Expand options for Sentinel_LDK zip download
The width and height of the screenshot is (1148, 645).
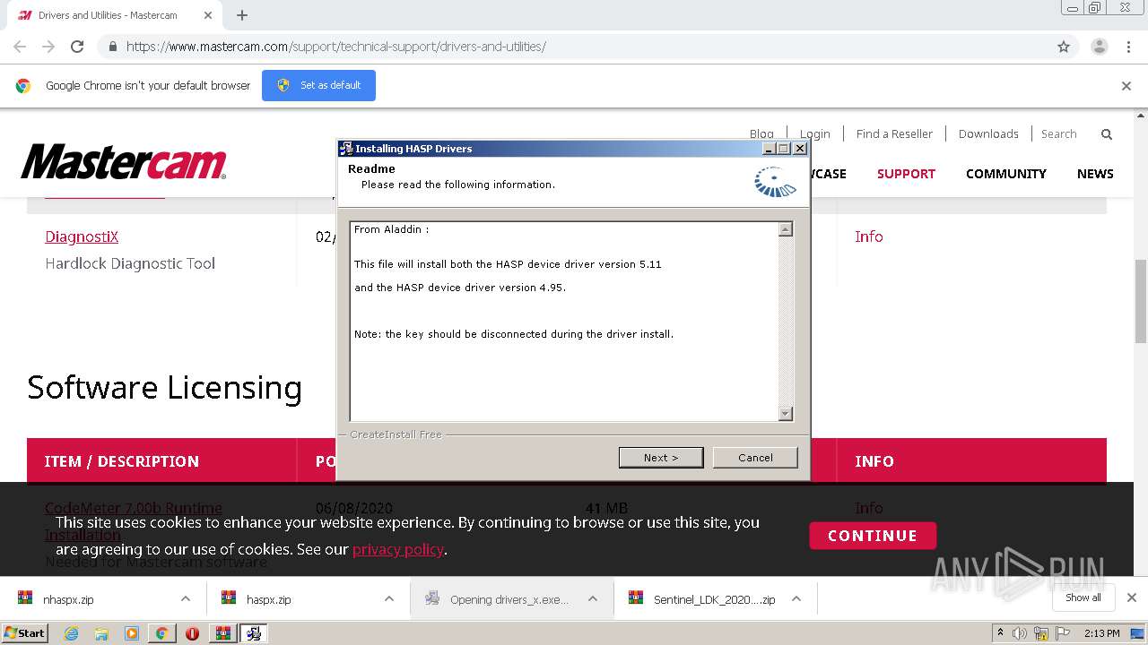[x=796, y=599]
